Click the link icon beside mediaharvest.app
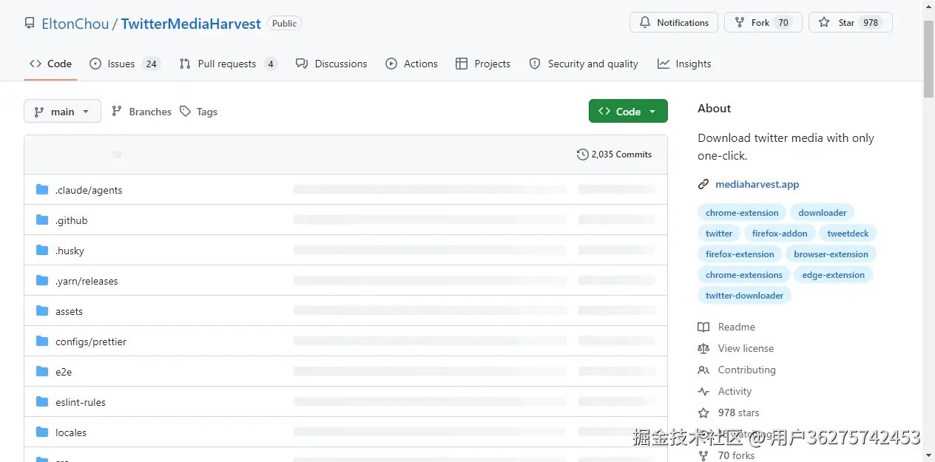Viewport: 935px width, 462px height. 703,185
